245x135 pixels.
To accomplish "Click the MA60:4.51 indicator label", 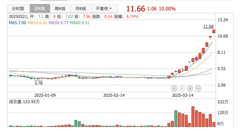I will click(x=80, y=23).
